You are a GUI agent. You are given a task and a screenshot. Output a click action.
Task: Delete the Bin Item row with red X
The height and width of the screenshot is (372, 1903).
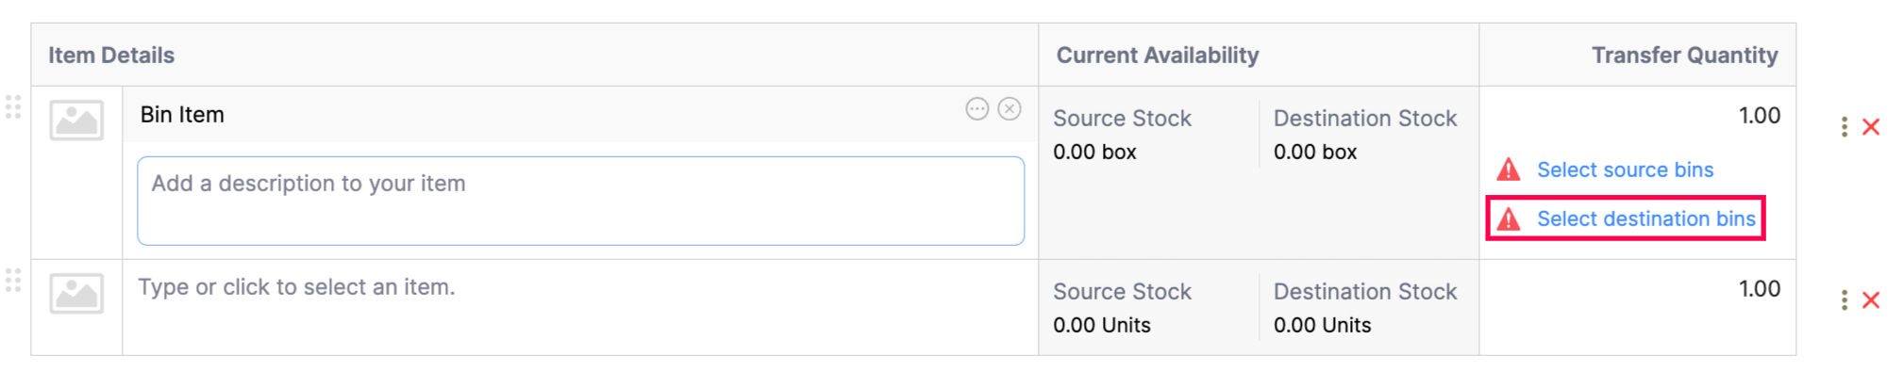(1871, 127)
